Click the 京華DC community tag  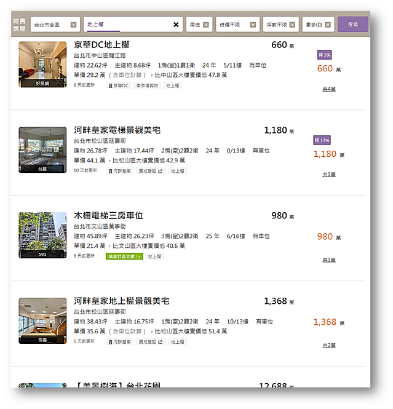119,85
